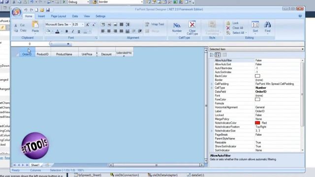315x177 pixels.
Task: Click the open folder icon in quick access toolbar
Action: pyautogui.click(x=42, y=10)
